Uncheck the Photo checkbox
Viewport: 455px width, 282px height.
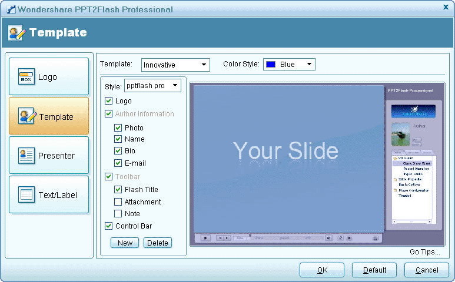118,127
